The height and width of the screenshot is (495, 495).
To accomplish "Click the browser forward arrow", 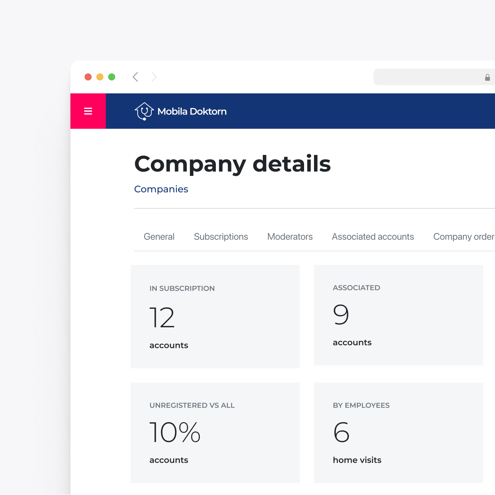I will pos(154,77).
